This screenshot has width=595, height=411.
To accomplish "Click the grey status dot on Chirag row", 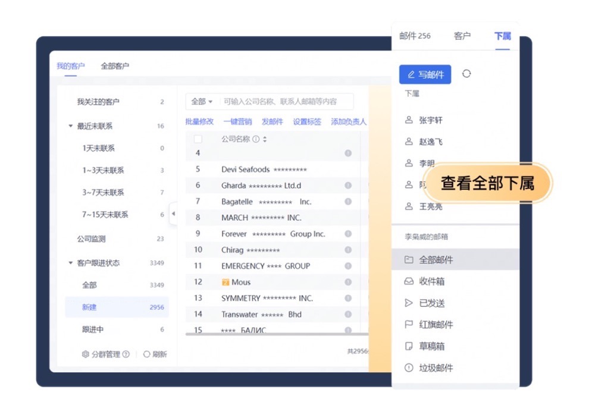I will (348, 250).
